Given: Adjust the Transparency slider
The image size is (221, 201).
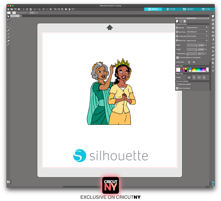Looking at the screenshot, I should (x=192, y=54).
